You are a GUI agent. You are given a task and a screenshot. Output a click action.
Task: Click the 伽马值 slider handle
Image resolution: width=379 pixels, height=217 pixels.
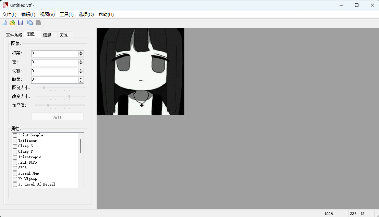click(x=48, y=105)
